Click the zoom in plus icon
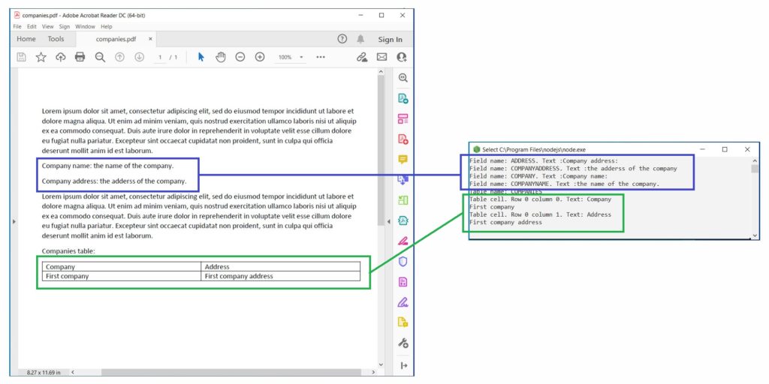769x384 pixels. [x=260, y=57]
